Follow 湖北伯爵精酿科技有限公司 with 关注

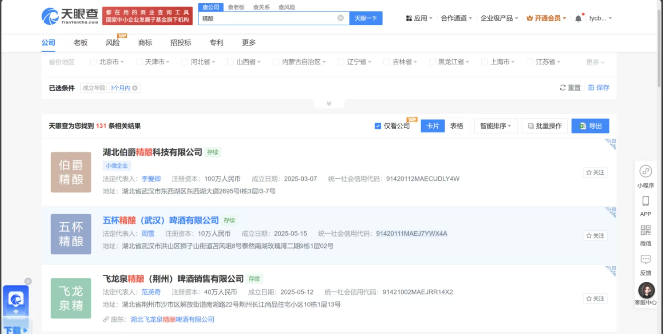(x=595, y=172)
